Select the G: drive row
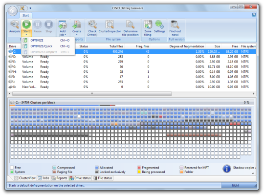The width and height of the screenshot is (264, 195). pos(132,67)
